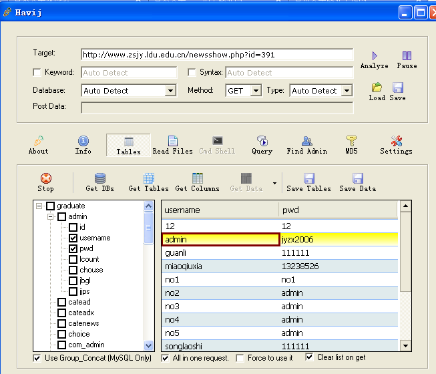
Task: Open the Cmd Shell section
Action: [217, 145]
